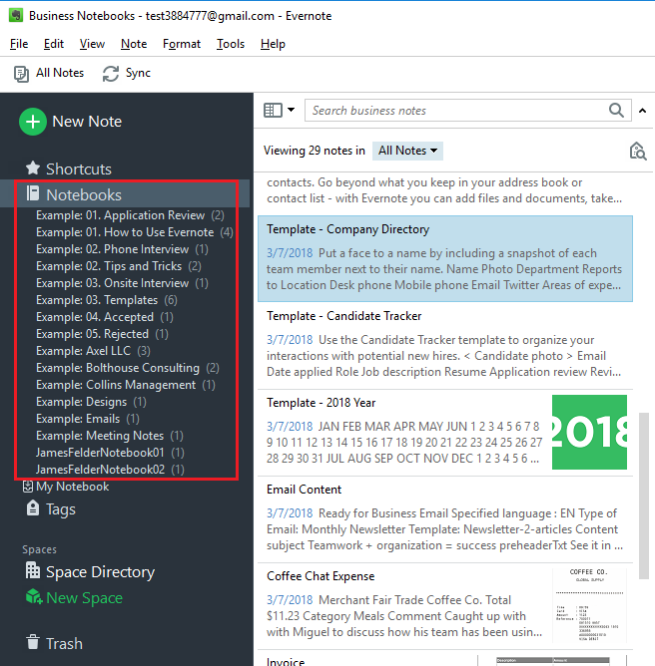This screenshot has width=655, height=666.
Task: Open note Coffee Chat Expense
Action: [445, 606]
